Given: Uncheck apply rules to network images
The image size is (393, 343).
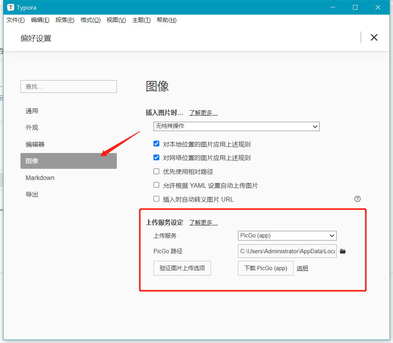Looking at the screenshot, I should [157, 157].
